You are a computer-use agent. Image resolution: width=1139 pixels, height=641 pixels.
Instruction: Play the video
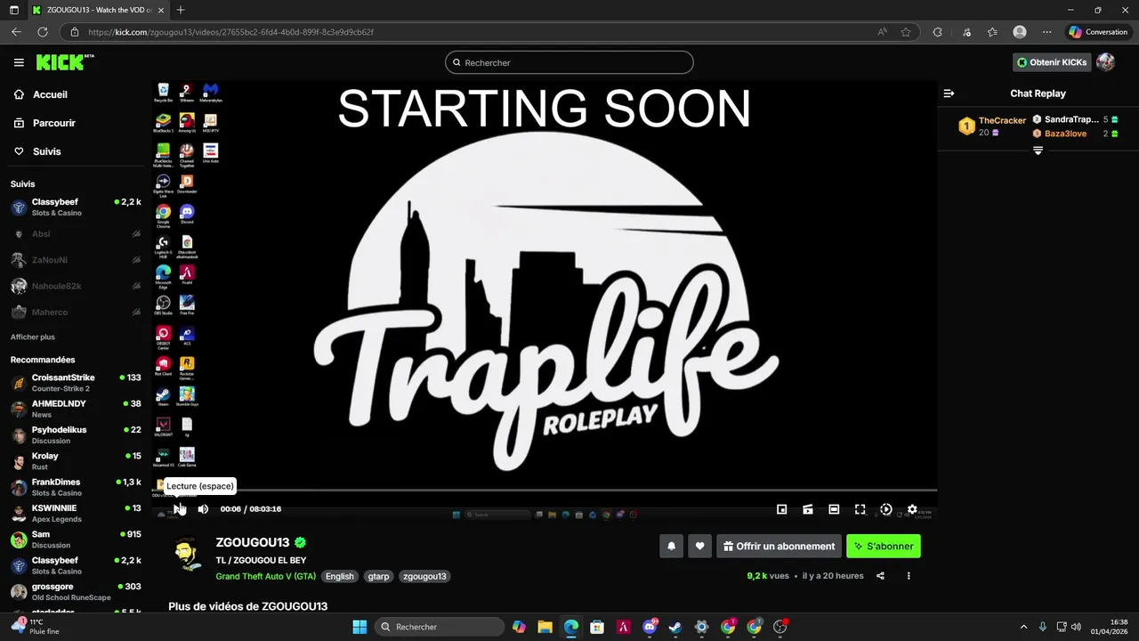(178, 508)
